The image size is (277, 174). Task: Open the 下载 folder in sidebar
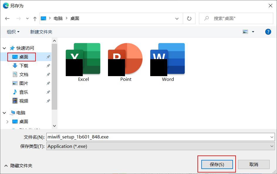click(22, 66)
